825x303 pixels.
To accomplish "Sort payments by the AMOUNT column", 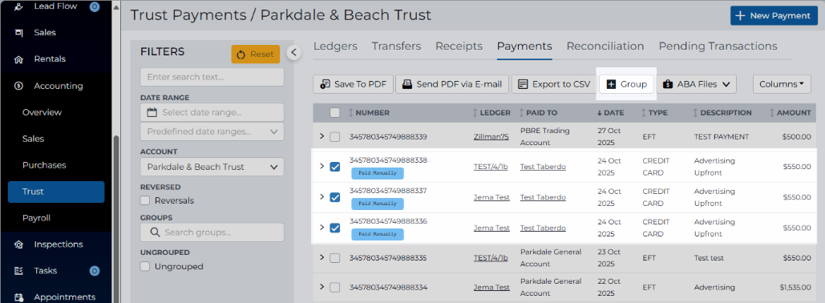I will coord(791,112).
